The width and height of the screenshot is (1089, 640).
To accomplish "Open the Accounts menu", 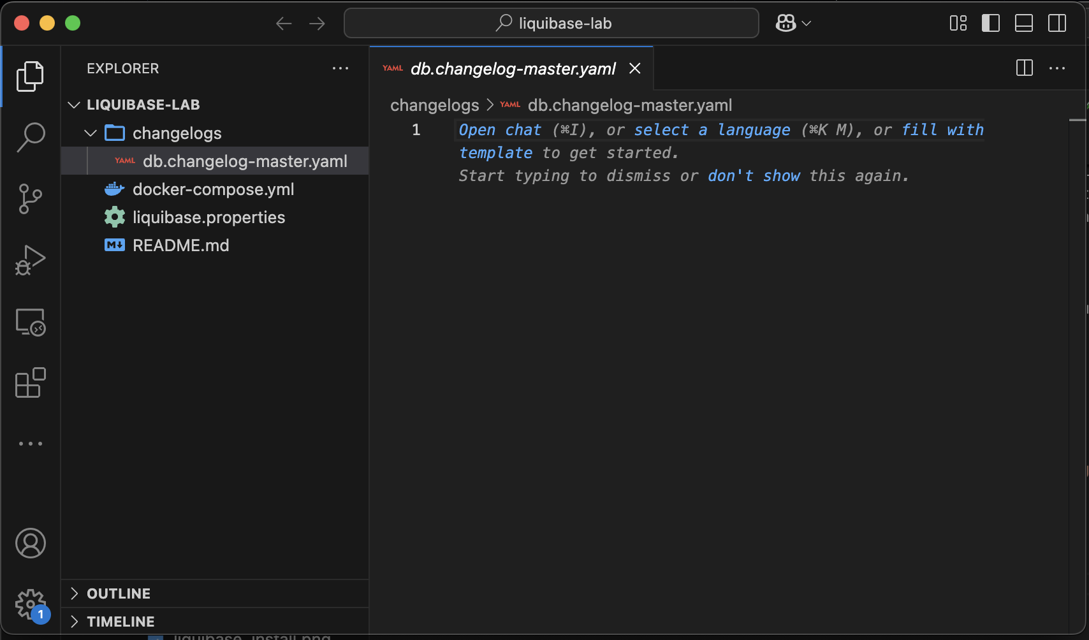I will 30,543.
